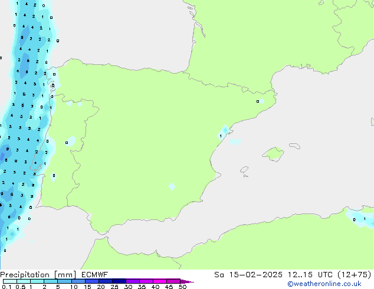
Task: Click the '50' legend scale label
Action: [182, 287]
